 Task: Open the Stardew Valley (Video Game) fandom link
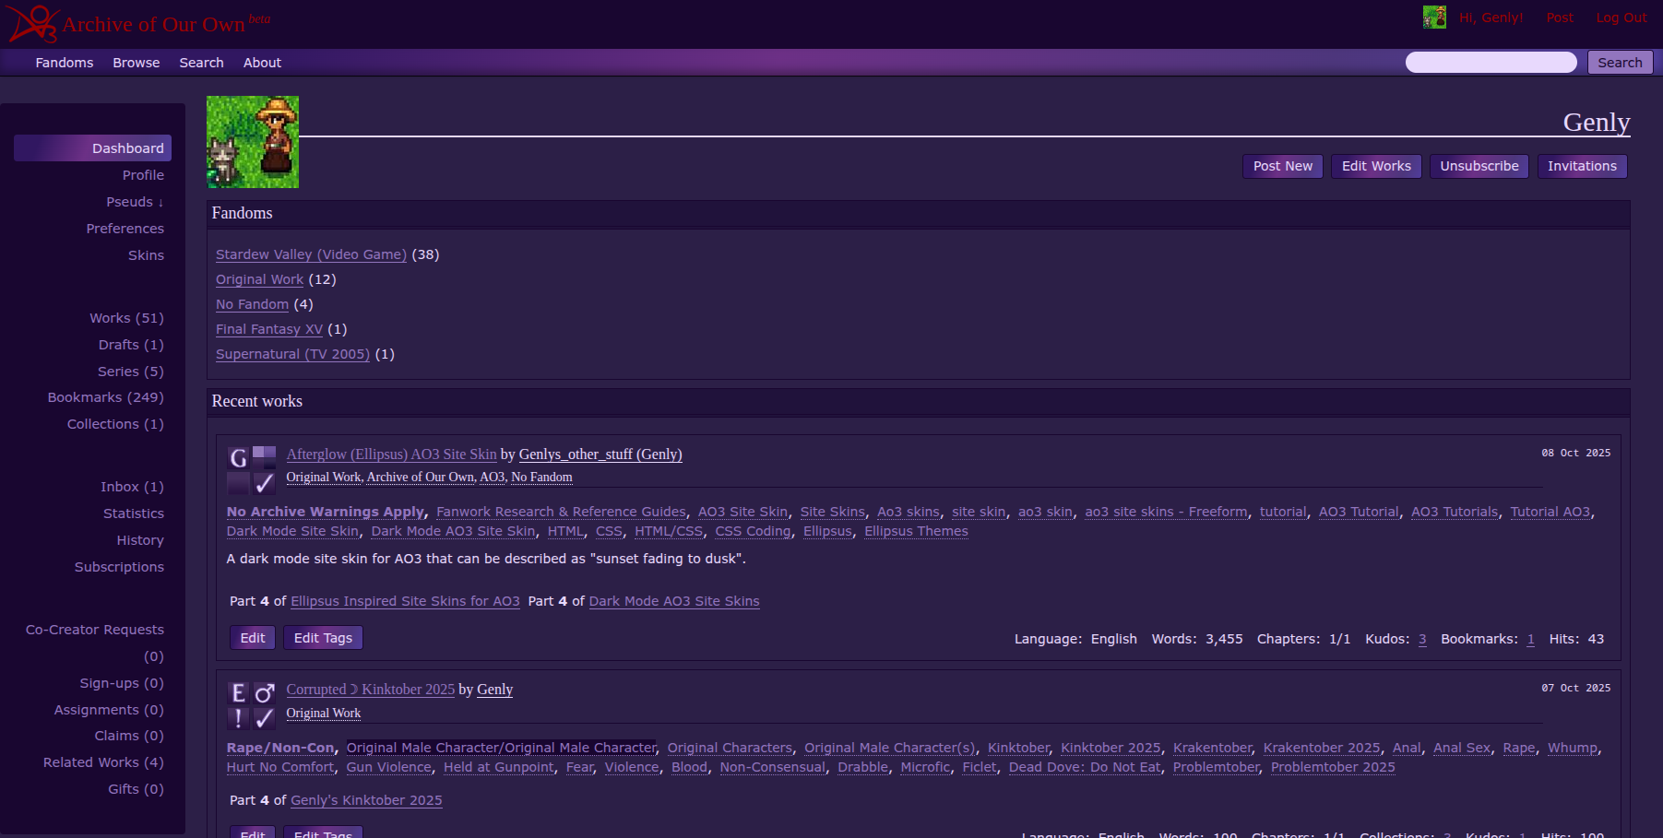pos(311,254)
